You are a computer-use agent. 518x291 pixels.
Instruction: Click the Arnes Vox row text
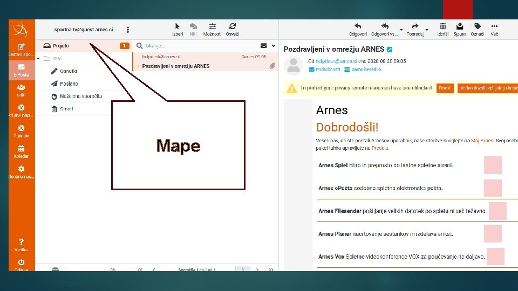tap(401, 257)
